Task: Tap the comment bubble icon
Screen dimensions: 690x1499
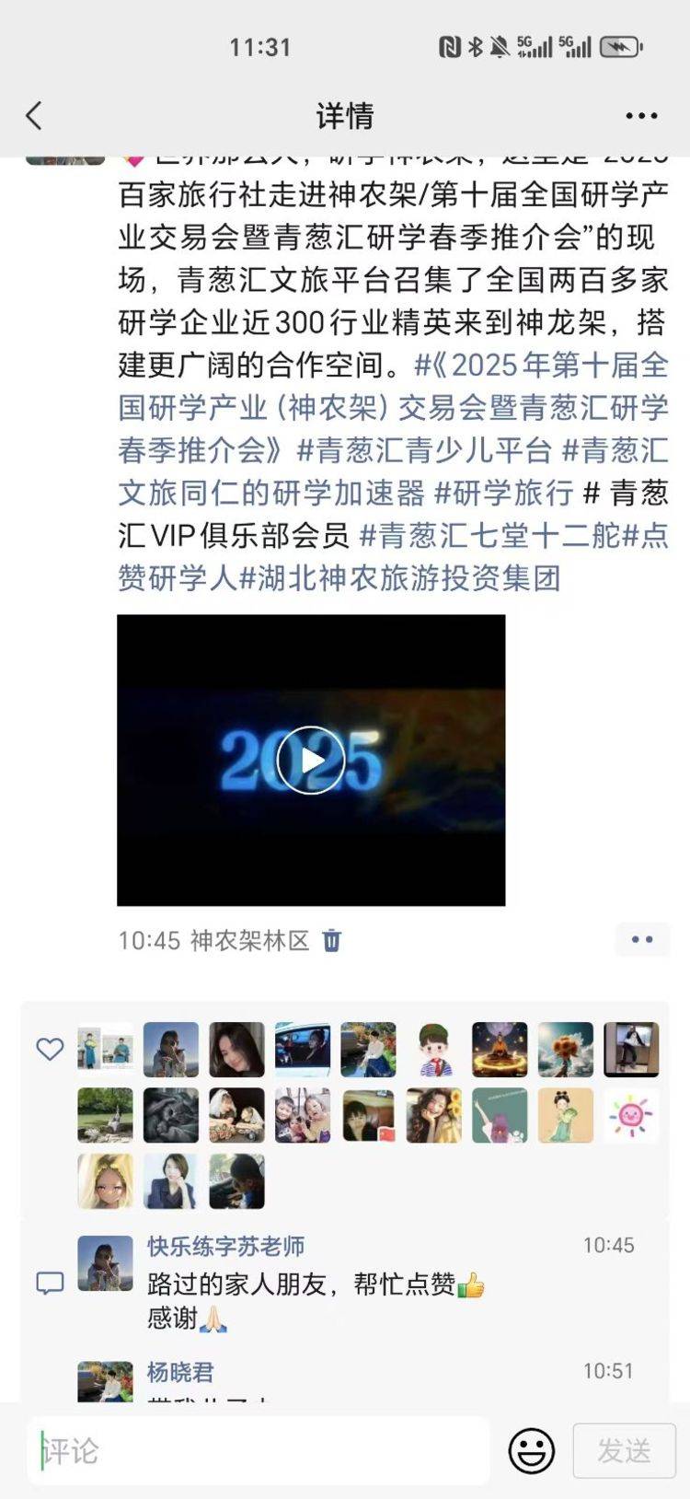Action: (50, 1283)
